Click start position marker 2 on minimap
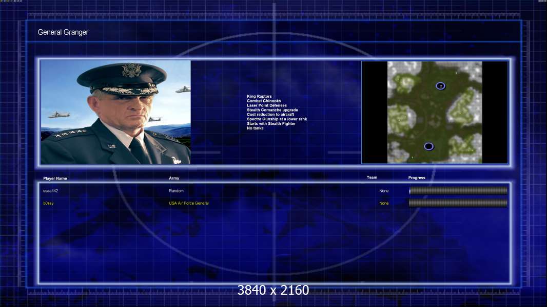The image size is (547, 307). (441, 86)
